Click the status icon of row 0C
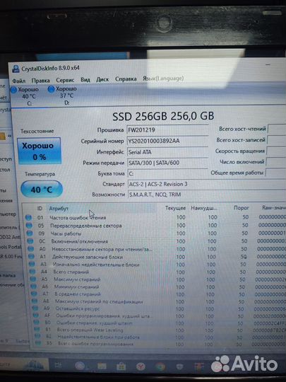Image resolution: width=286 pixels, height=382 pixels. coord(30,241)
